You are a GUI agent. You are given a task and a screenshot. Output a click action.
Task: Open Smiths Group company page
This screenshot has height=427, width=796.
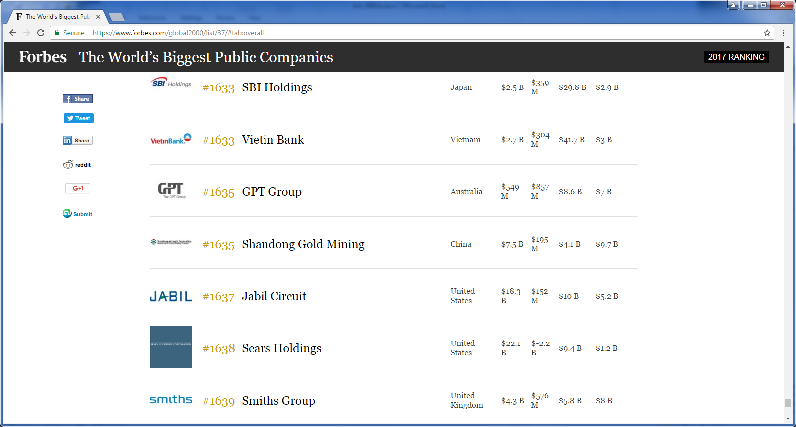[x=278, y=401]
